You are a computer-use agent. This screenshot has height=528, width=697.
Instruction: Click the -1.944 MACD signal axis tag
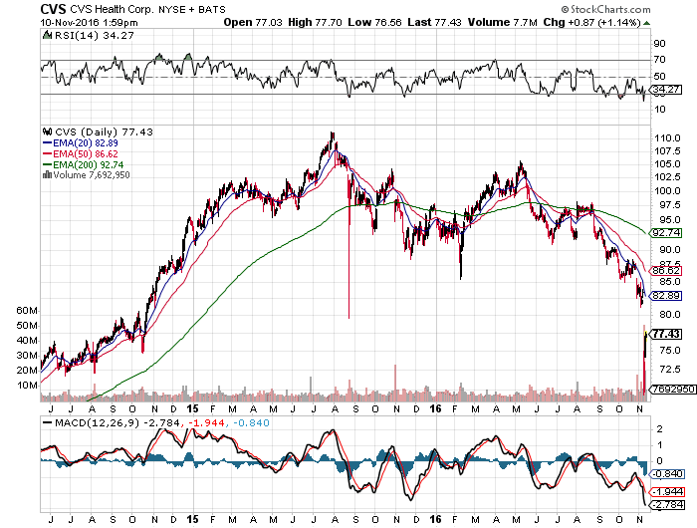click(666, 491)
